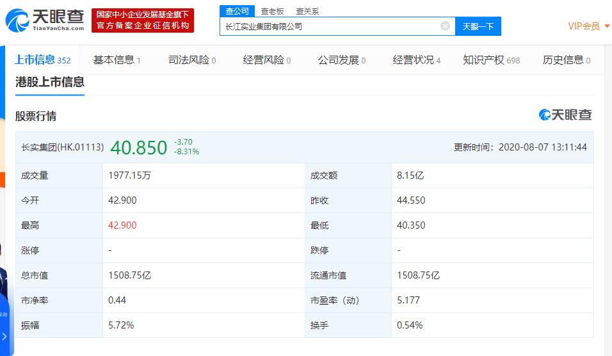Click the 流通市值 value 1508.75亿
This screenshot has height=356, width=612.
tap(419, 275)
